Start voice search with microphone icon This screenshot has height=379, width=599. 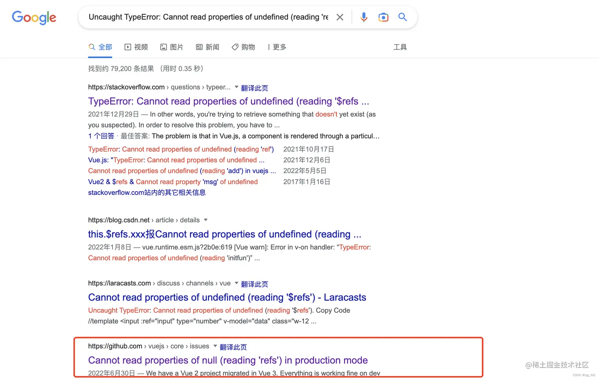point(364,17)
